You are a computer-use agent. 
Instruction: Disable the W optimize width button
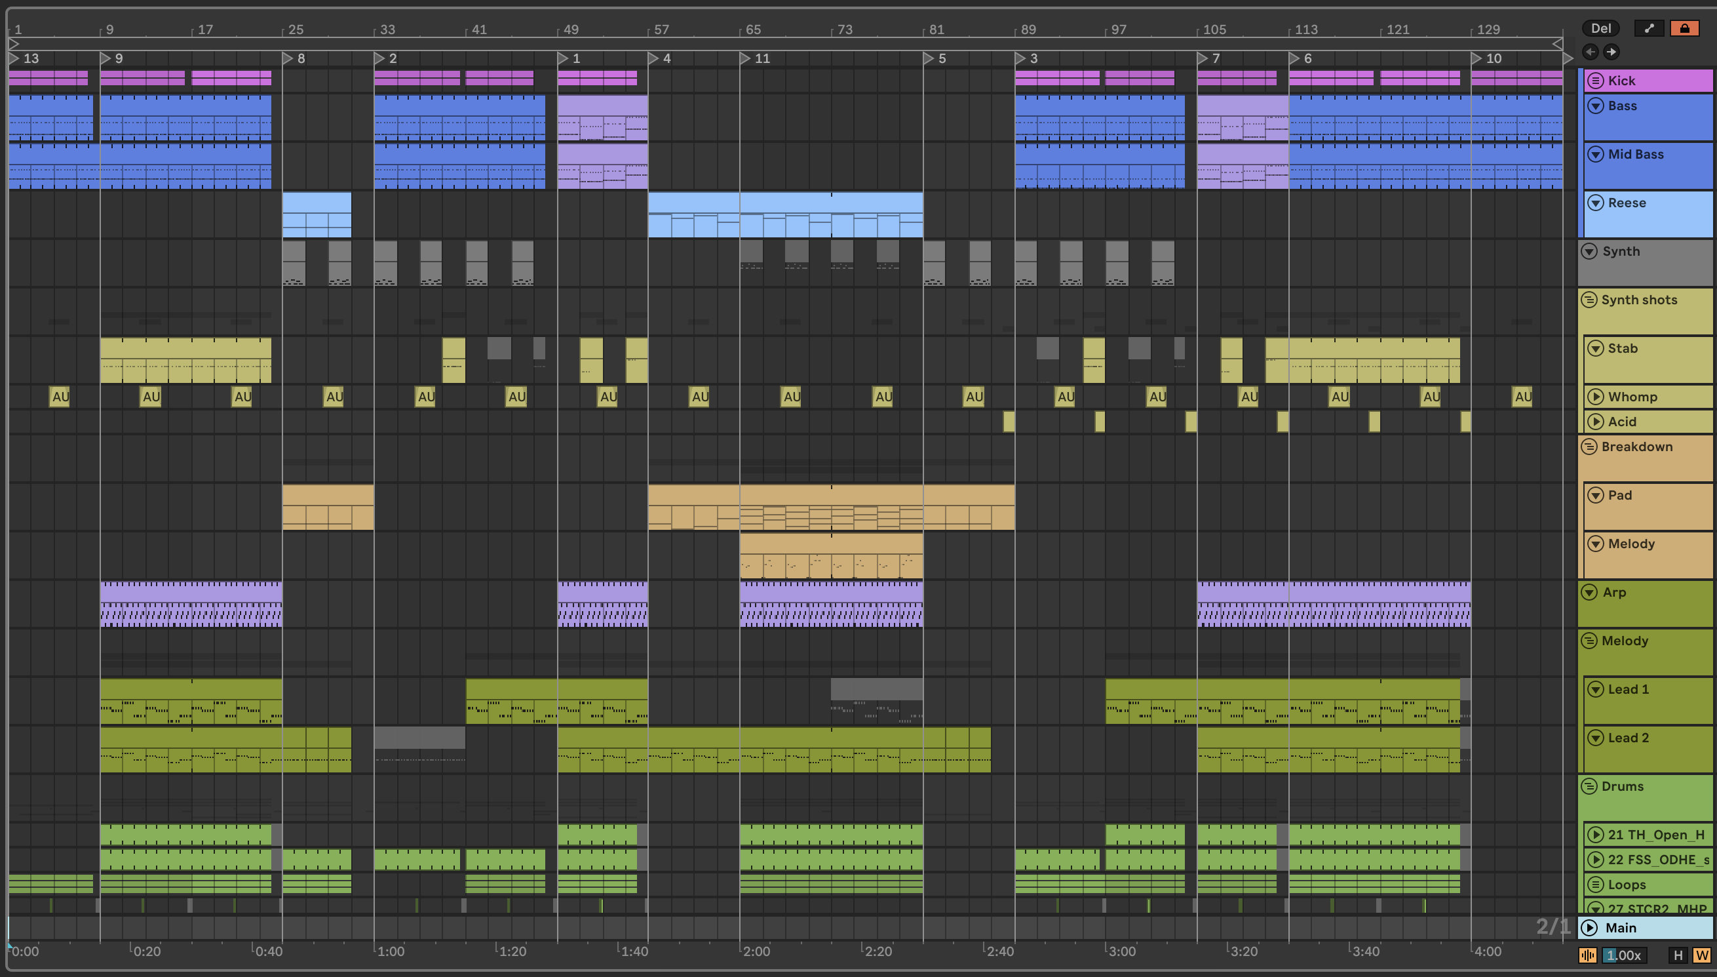click(x=1701, y=955)
